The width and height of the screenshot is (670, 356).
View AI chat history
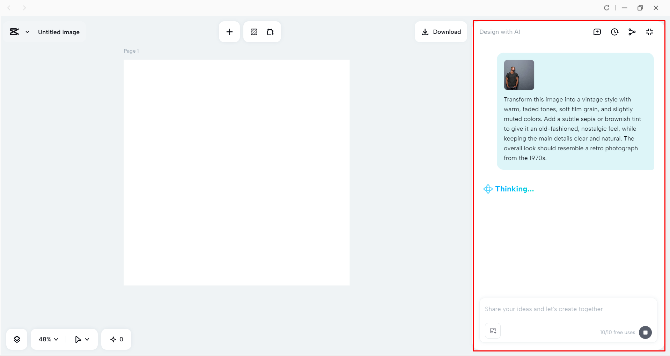click(x=615, y=32)
